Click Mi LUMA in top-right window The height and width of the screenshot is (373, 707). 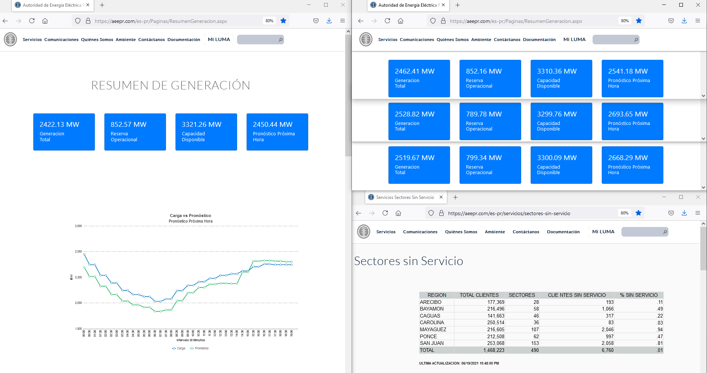point(574,40)
